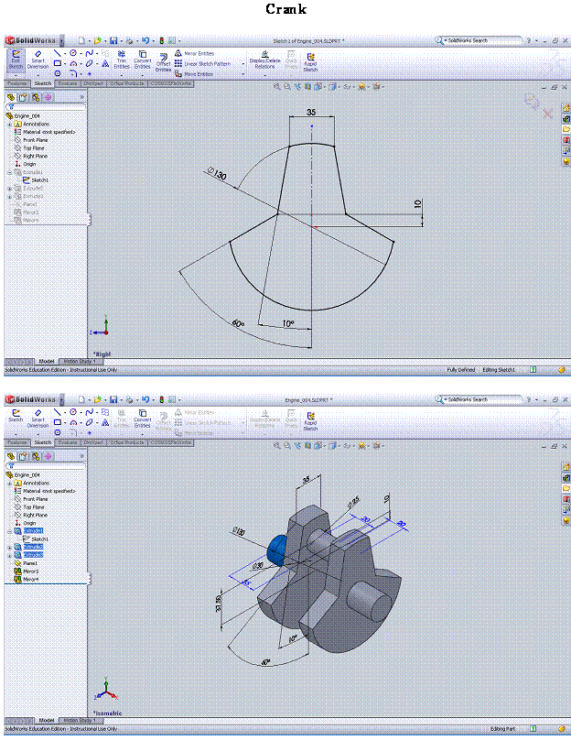Click Convert Entities in the sketch-editing window
The height and width of the screenshot is (751, 571).
pyautogui.click(x=142, y=60)
